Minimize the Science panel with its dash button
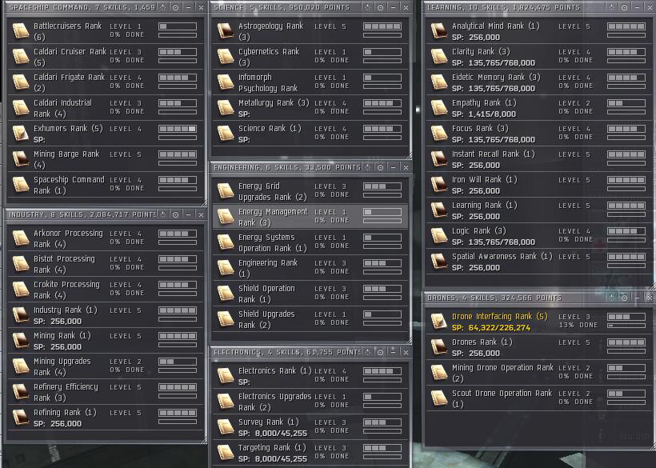The width and height of the screenshot is (656, 468). [394, 7]
